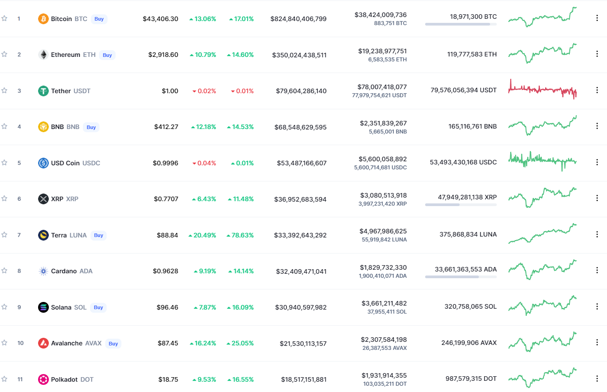The height and width of the screenshot is (392, 607).
Task: Toggle the watchlist star for Tether
Action: tap(4, 90)
